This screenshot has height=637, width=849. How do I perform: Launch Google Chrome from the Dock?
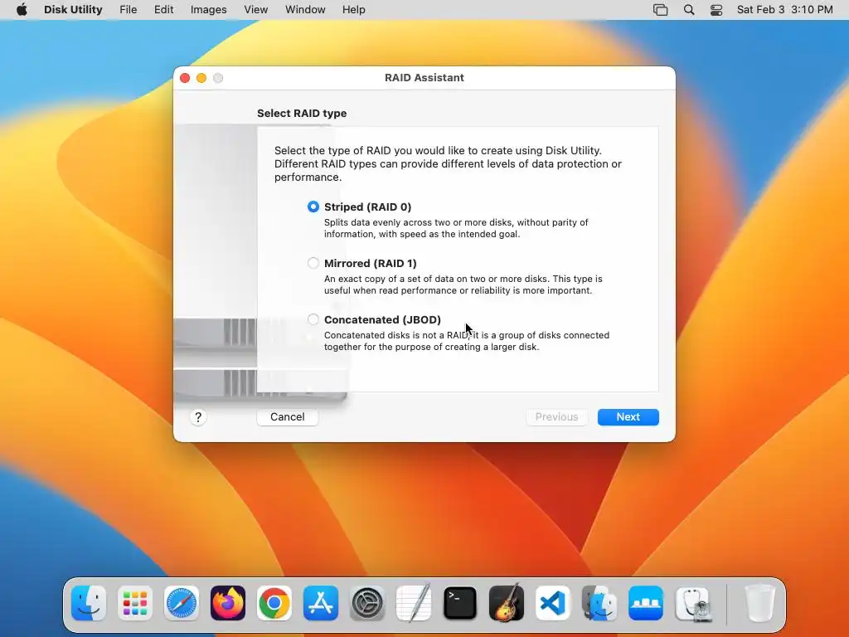(274, 603)
